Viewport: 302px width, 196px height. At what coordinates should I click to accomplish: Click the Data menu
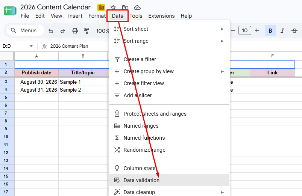click(x=117, y=16)
